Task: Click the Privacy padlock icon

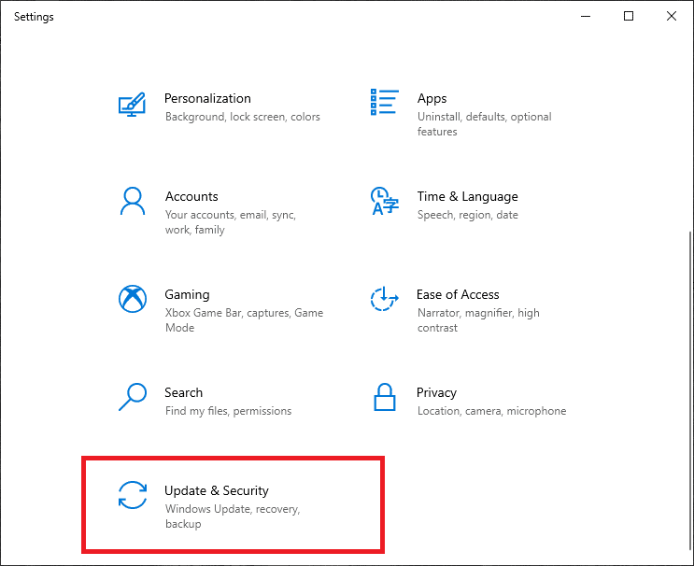Action: [384, 397]
